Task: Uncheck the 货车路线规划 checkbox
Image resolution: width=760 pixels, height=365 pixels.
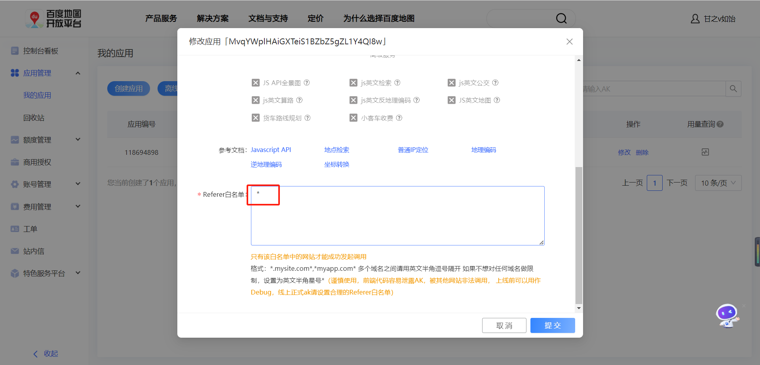Action: click(x=256, y=118)
